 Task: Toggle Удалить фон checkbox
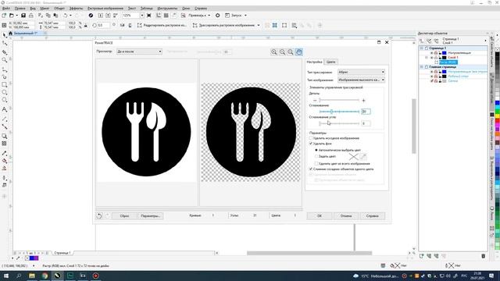click(x=311, y=144)
